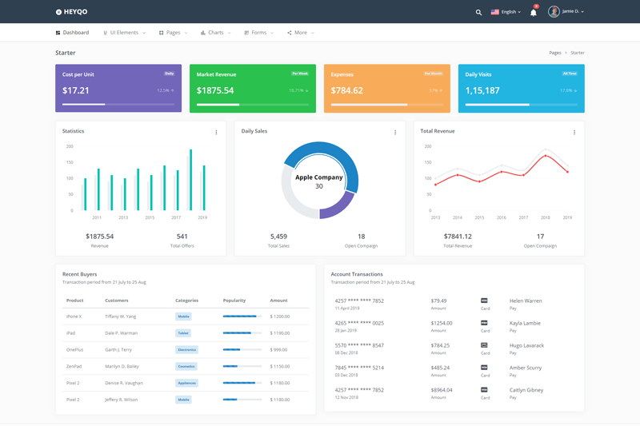Click the search magnifier icon
Viewport: 640px width, 426px height.
click(x=478, y=12)
